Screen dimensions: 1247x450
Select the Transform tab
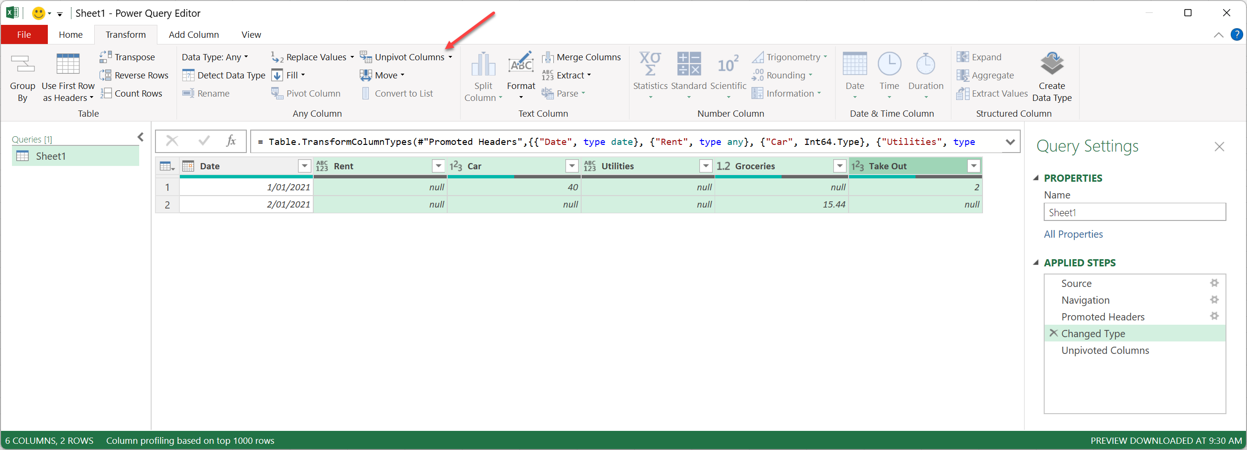click(125, 34)
